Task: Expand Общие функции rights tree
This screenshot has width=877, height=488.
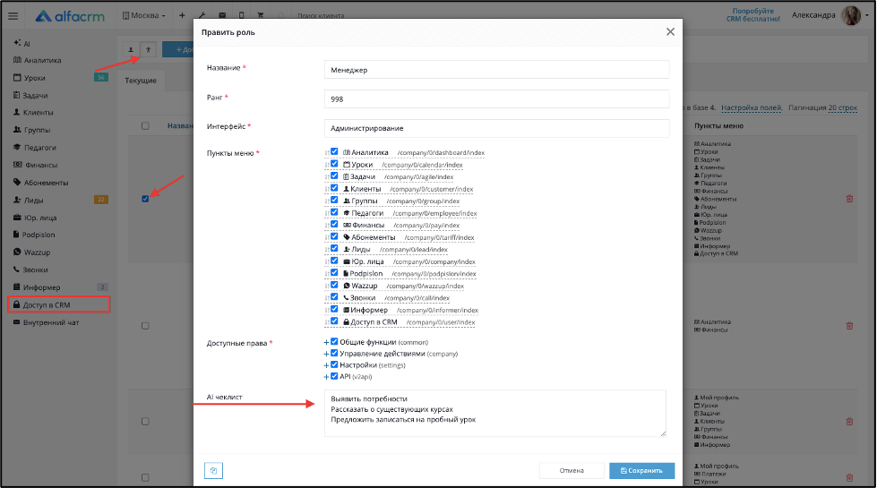Action: point(326,342)
